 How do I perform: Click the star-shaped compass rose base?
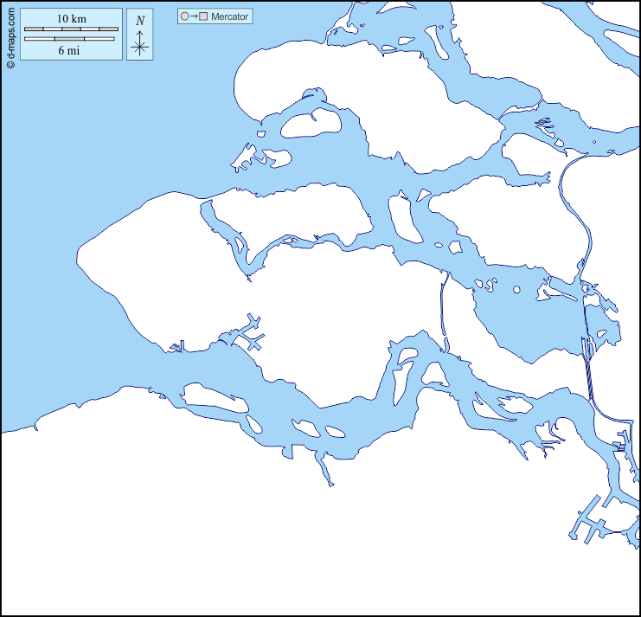pos(139,47)
